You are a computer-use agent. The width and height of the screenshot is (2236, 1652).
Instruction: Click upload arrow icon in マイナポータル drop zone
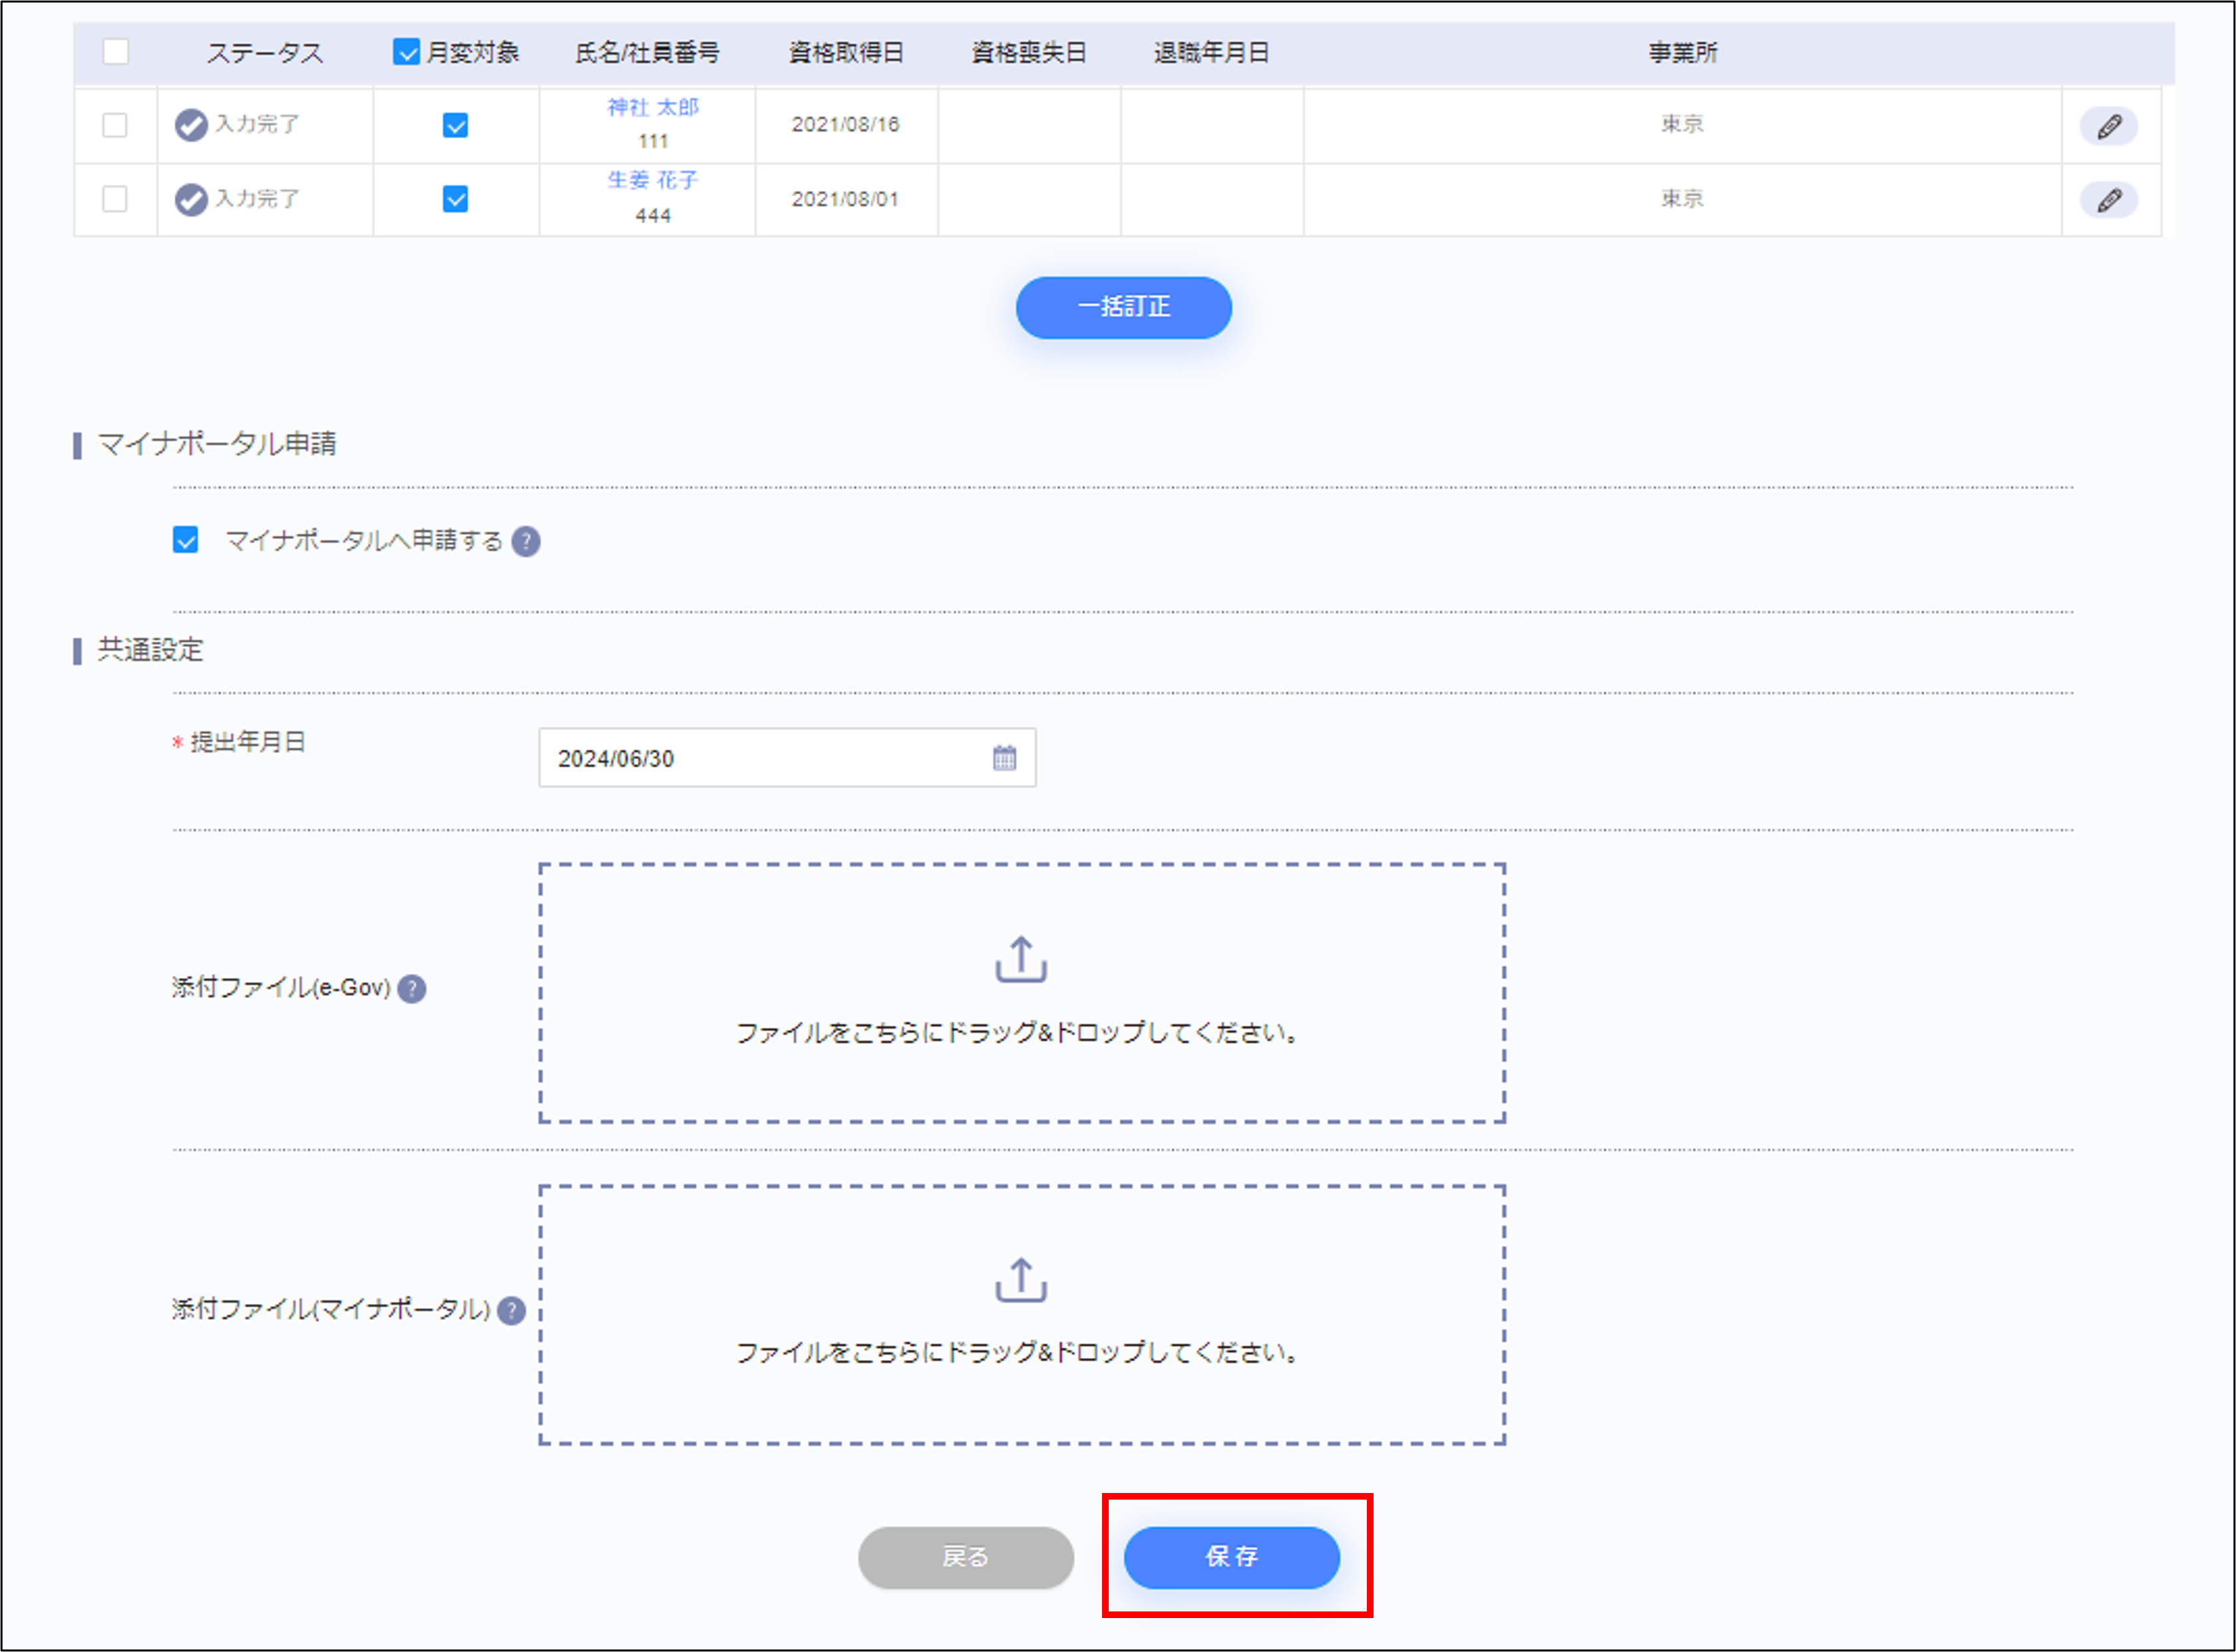[1020, 1280]
